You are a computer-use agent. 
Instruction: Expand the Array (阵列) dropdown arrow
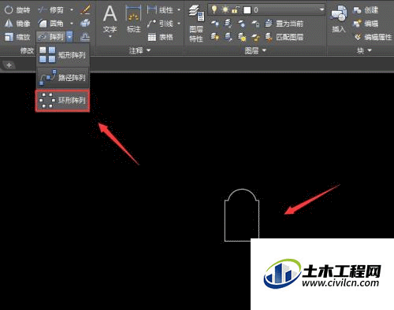(69, 37)
